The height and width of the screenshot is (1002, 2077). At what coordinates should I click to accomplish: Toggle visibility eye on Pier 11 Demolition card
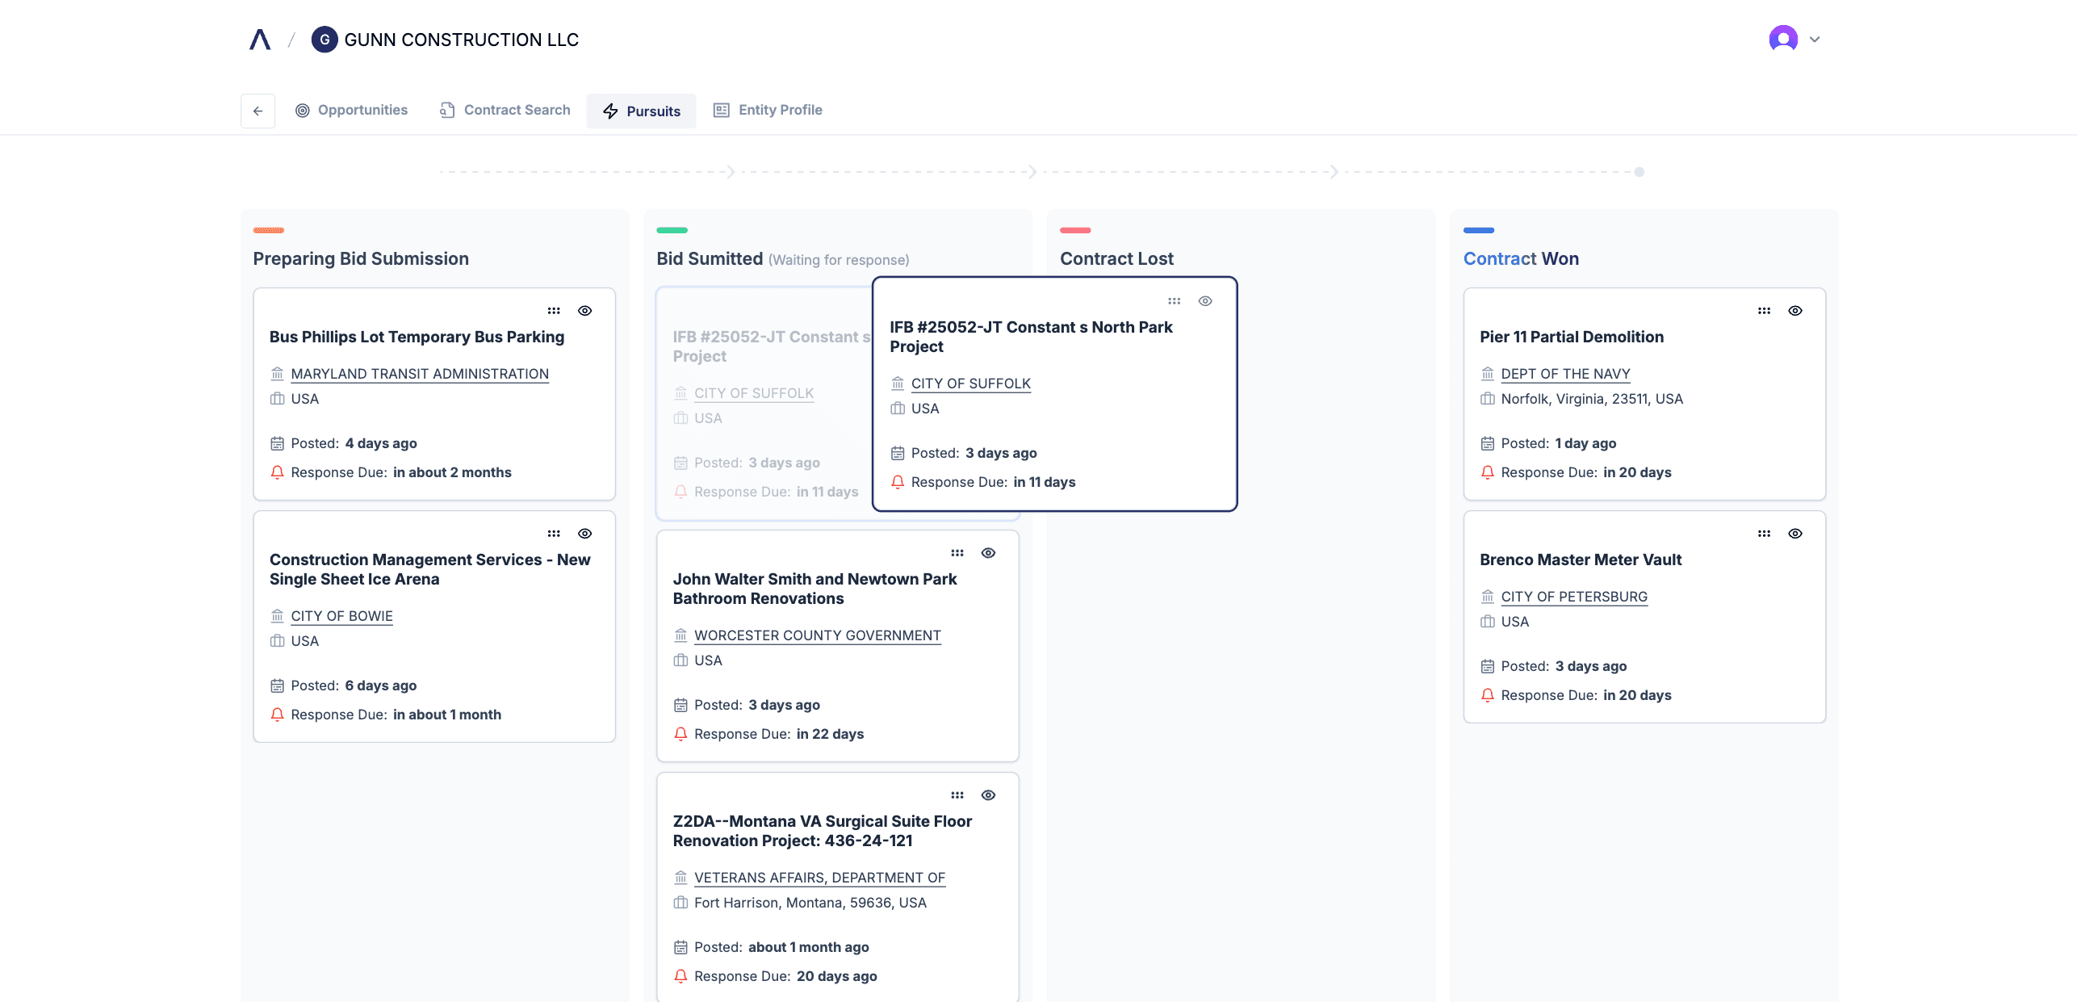1794,310
